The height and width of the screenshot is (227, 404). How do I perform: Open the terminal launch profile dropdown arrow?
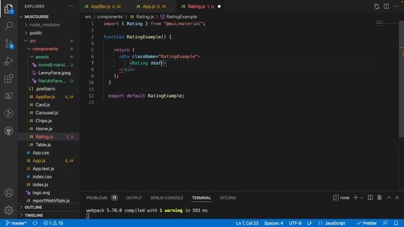coord(362,198)
